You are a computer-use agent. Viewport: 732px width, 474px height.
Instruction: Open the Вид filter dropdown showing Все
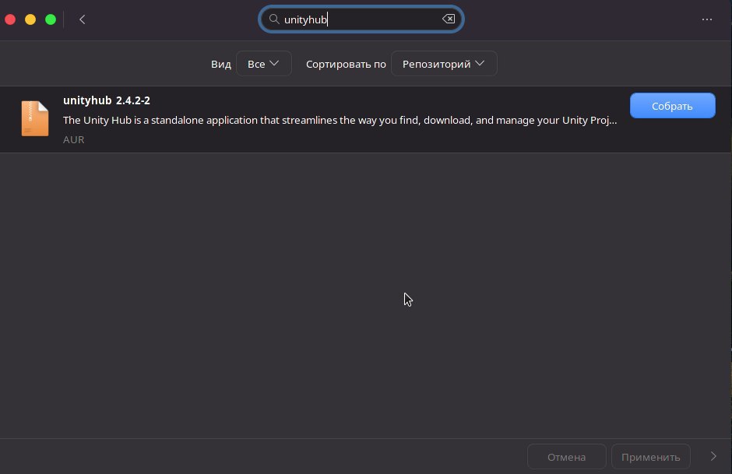[x=264, y=64]
